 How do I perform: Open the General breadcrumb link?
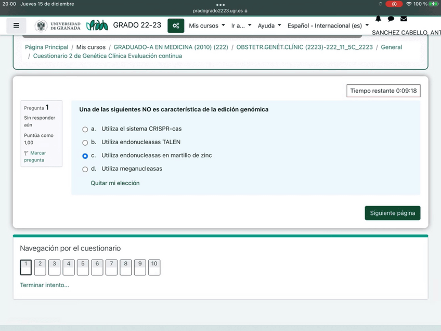coord(391,47)
